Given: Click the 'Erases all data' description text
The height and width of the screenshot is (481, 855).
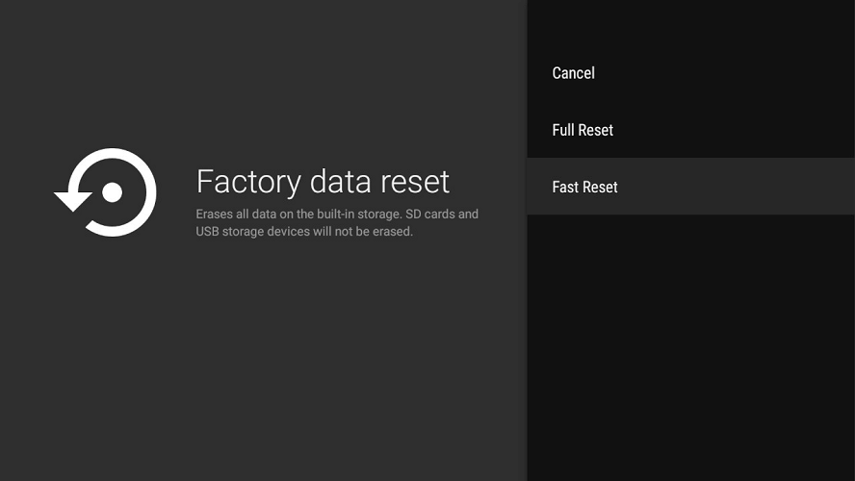Looking at the screenshot, I should [337, 222].
